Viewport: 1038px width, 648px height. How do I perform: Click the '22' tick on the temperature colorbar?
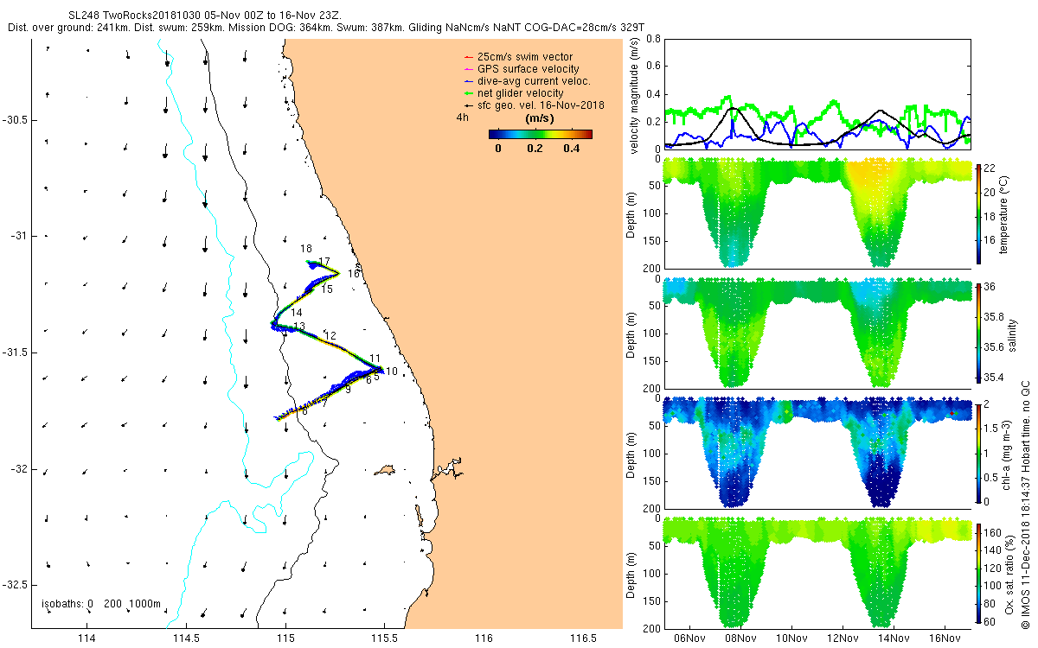click(x=991, y=168)
